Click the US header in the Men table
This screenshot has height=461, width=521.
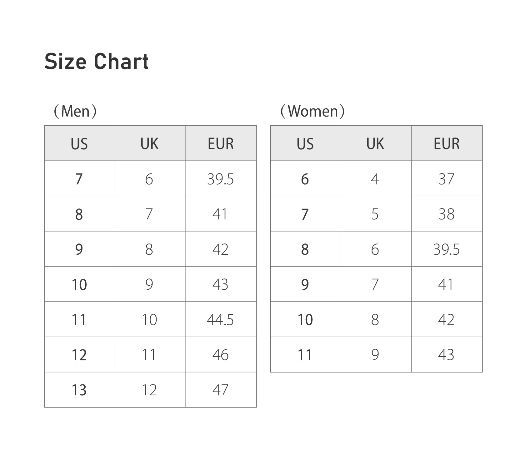click(x=79, y=144)
